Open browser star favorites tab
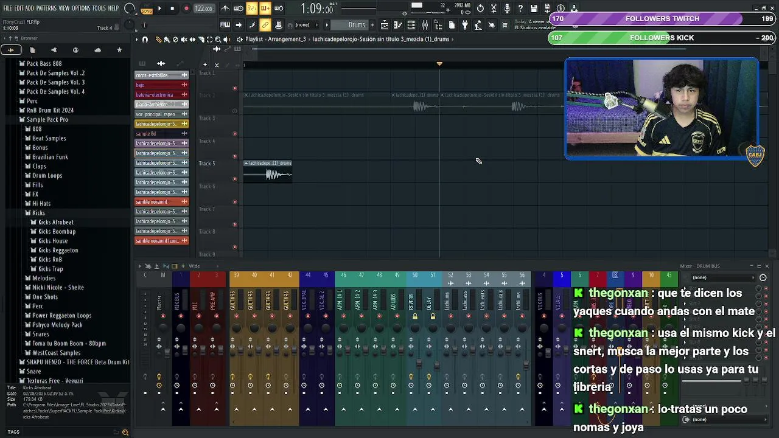 119,50
